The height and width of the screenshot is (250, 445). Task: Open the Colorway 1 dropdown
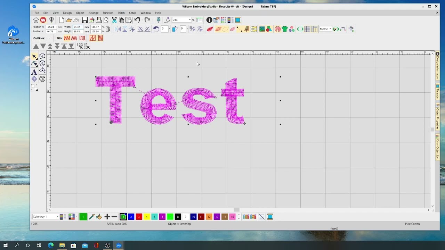click(57, 217)
